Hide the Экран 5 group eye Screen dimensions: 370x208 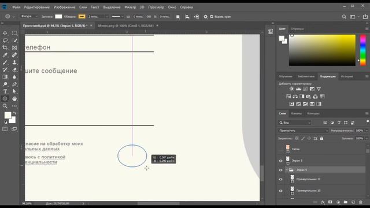point(280,170)
